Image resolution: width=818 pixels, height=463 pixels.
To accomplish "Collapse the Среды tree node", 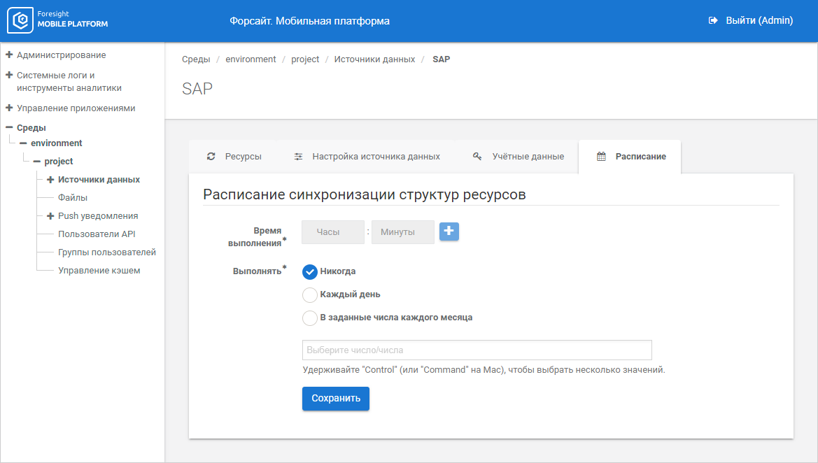I will 9,128.
